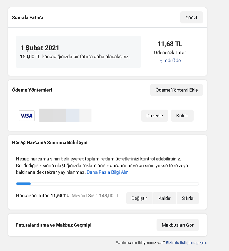Select the 11,68 TL amount due
Screen dimensions: 229x251
point(170,44)
